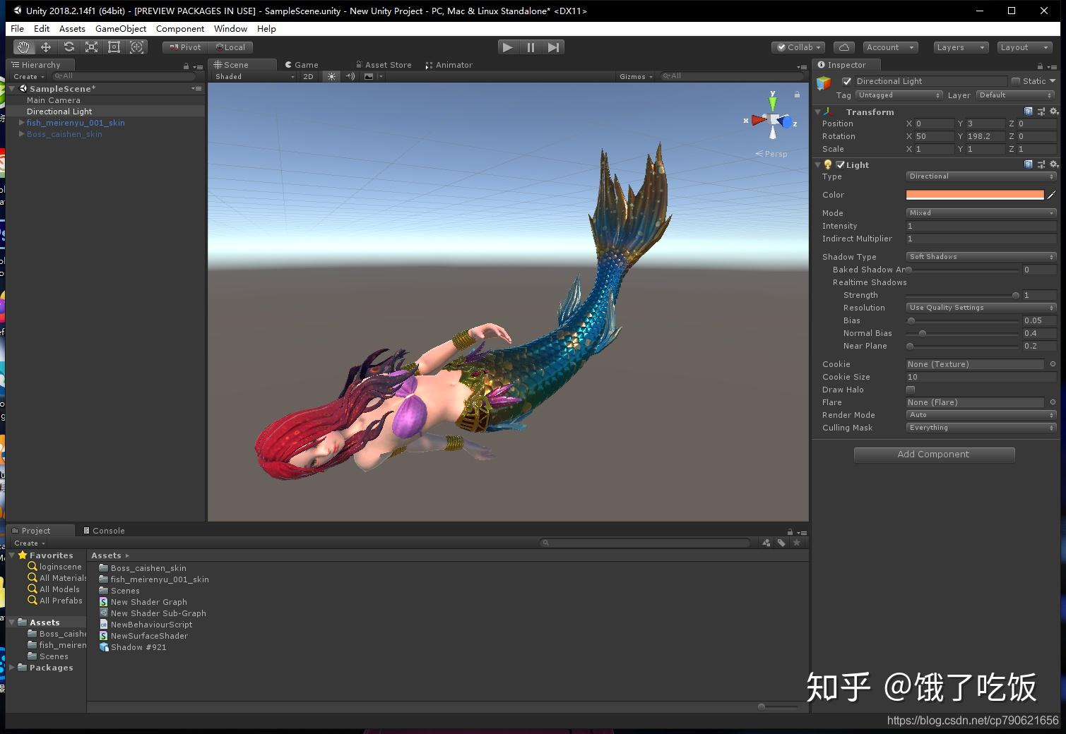Open the Shadow Type dropdown
This screenshot has width=1066, height=734.
click(x=981, y=256)
